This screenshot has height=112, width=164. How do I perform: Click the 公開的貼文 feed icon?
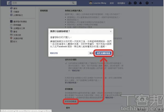tap(11, 15)
